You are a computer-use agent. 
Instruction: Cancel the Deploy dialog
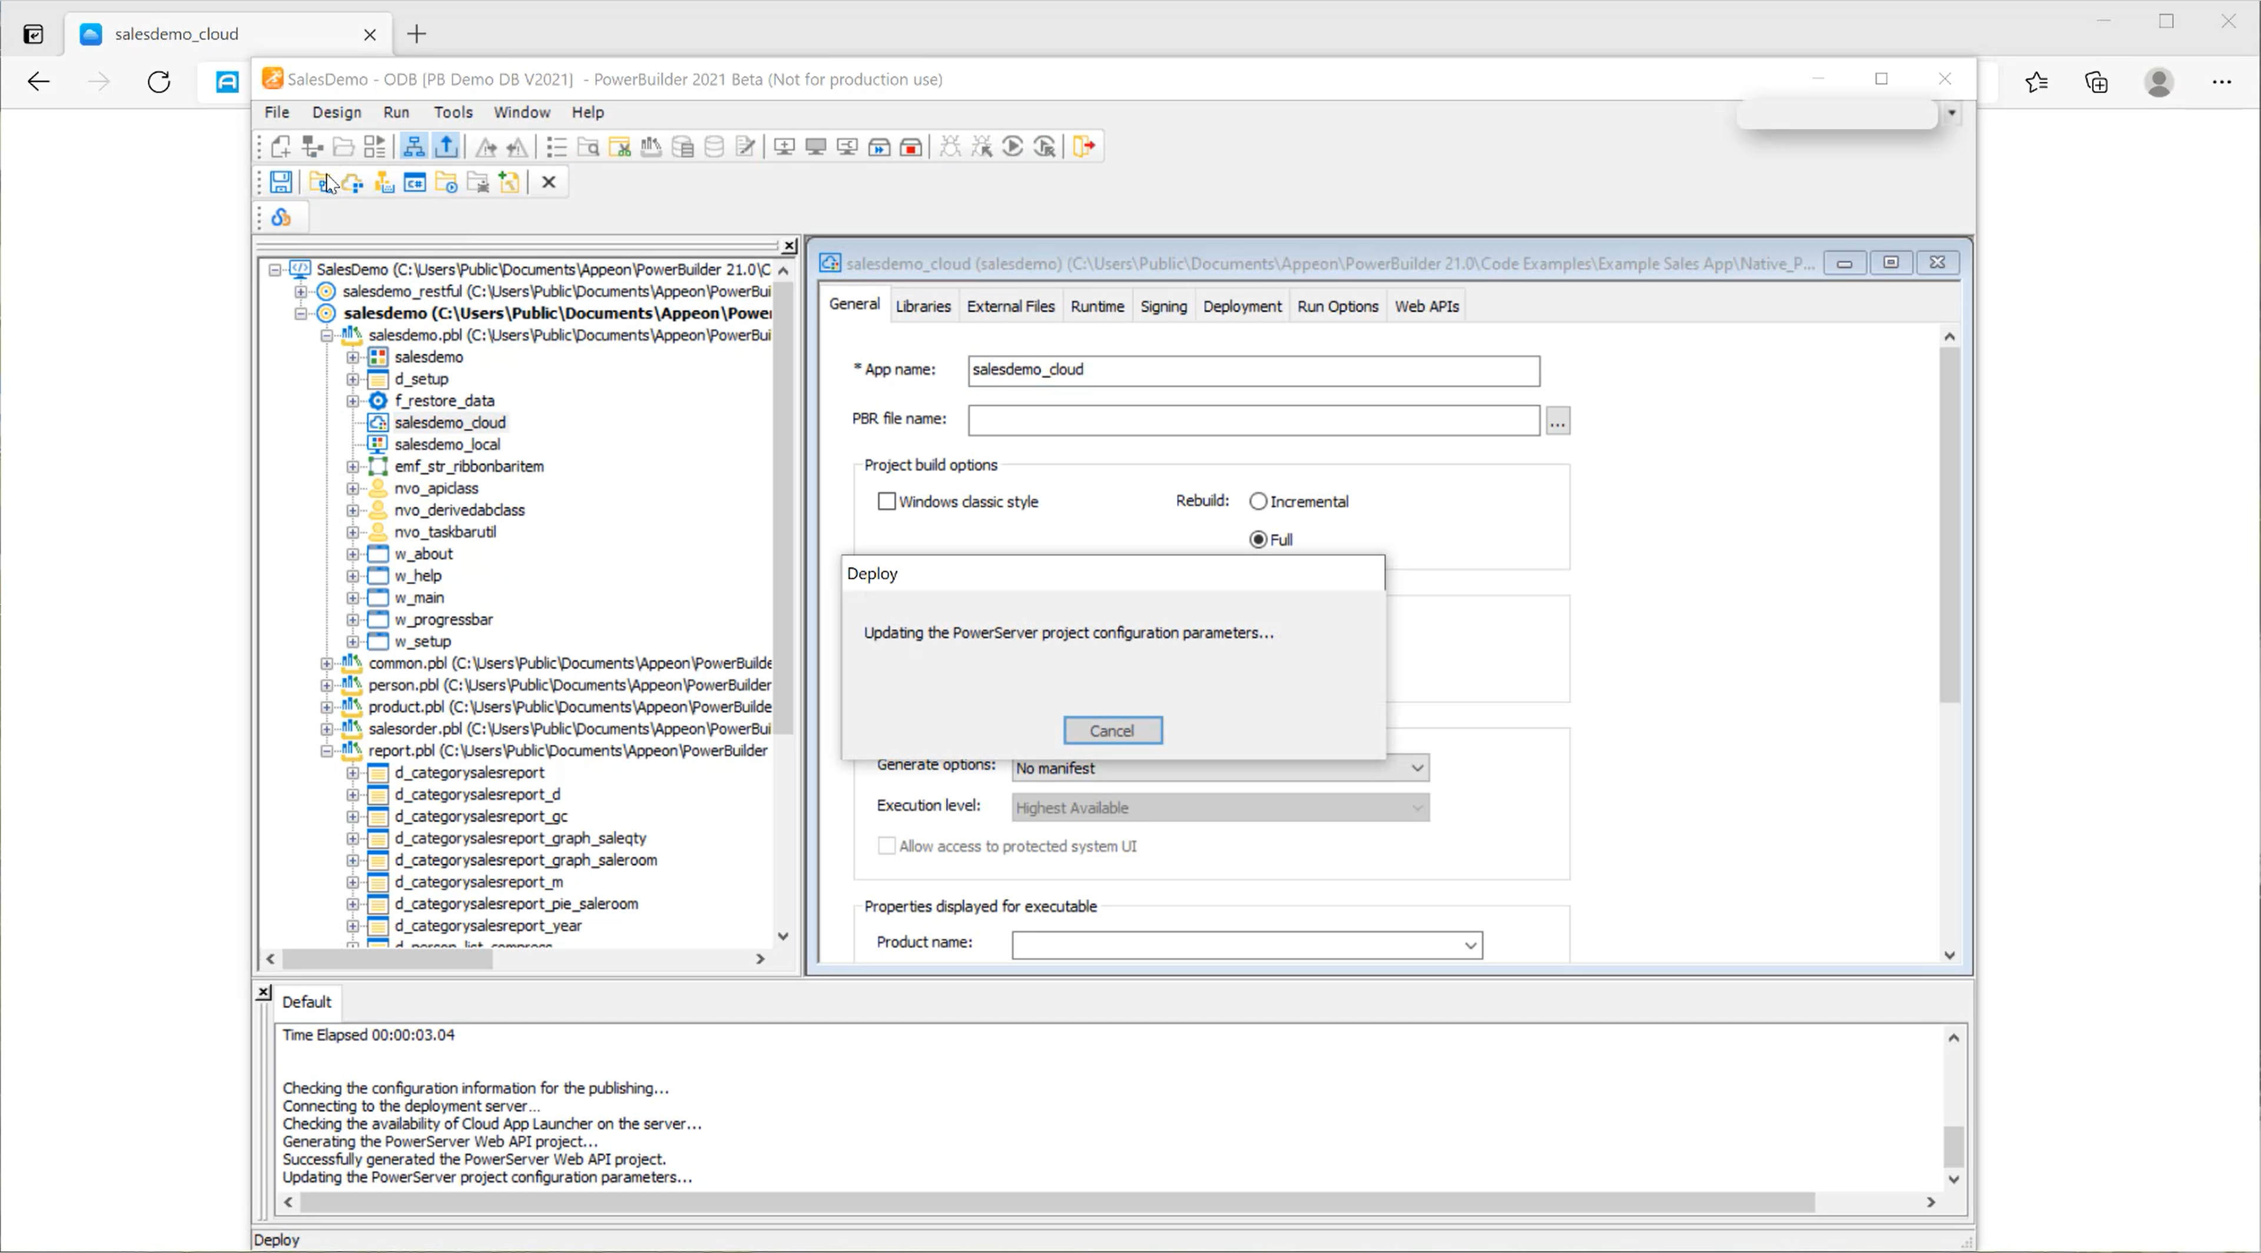(1112, 730)
